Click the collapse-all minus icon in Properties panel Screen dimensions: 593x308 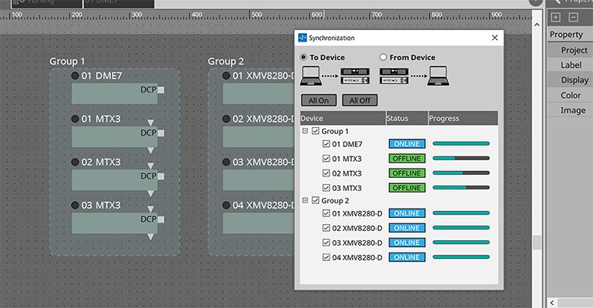pos(573,17)
